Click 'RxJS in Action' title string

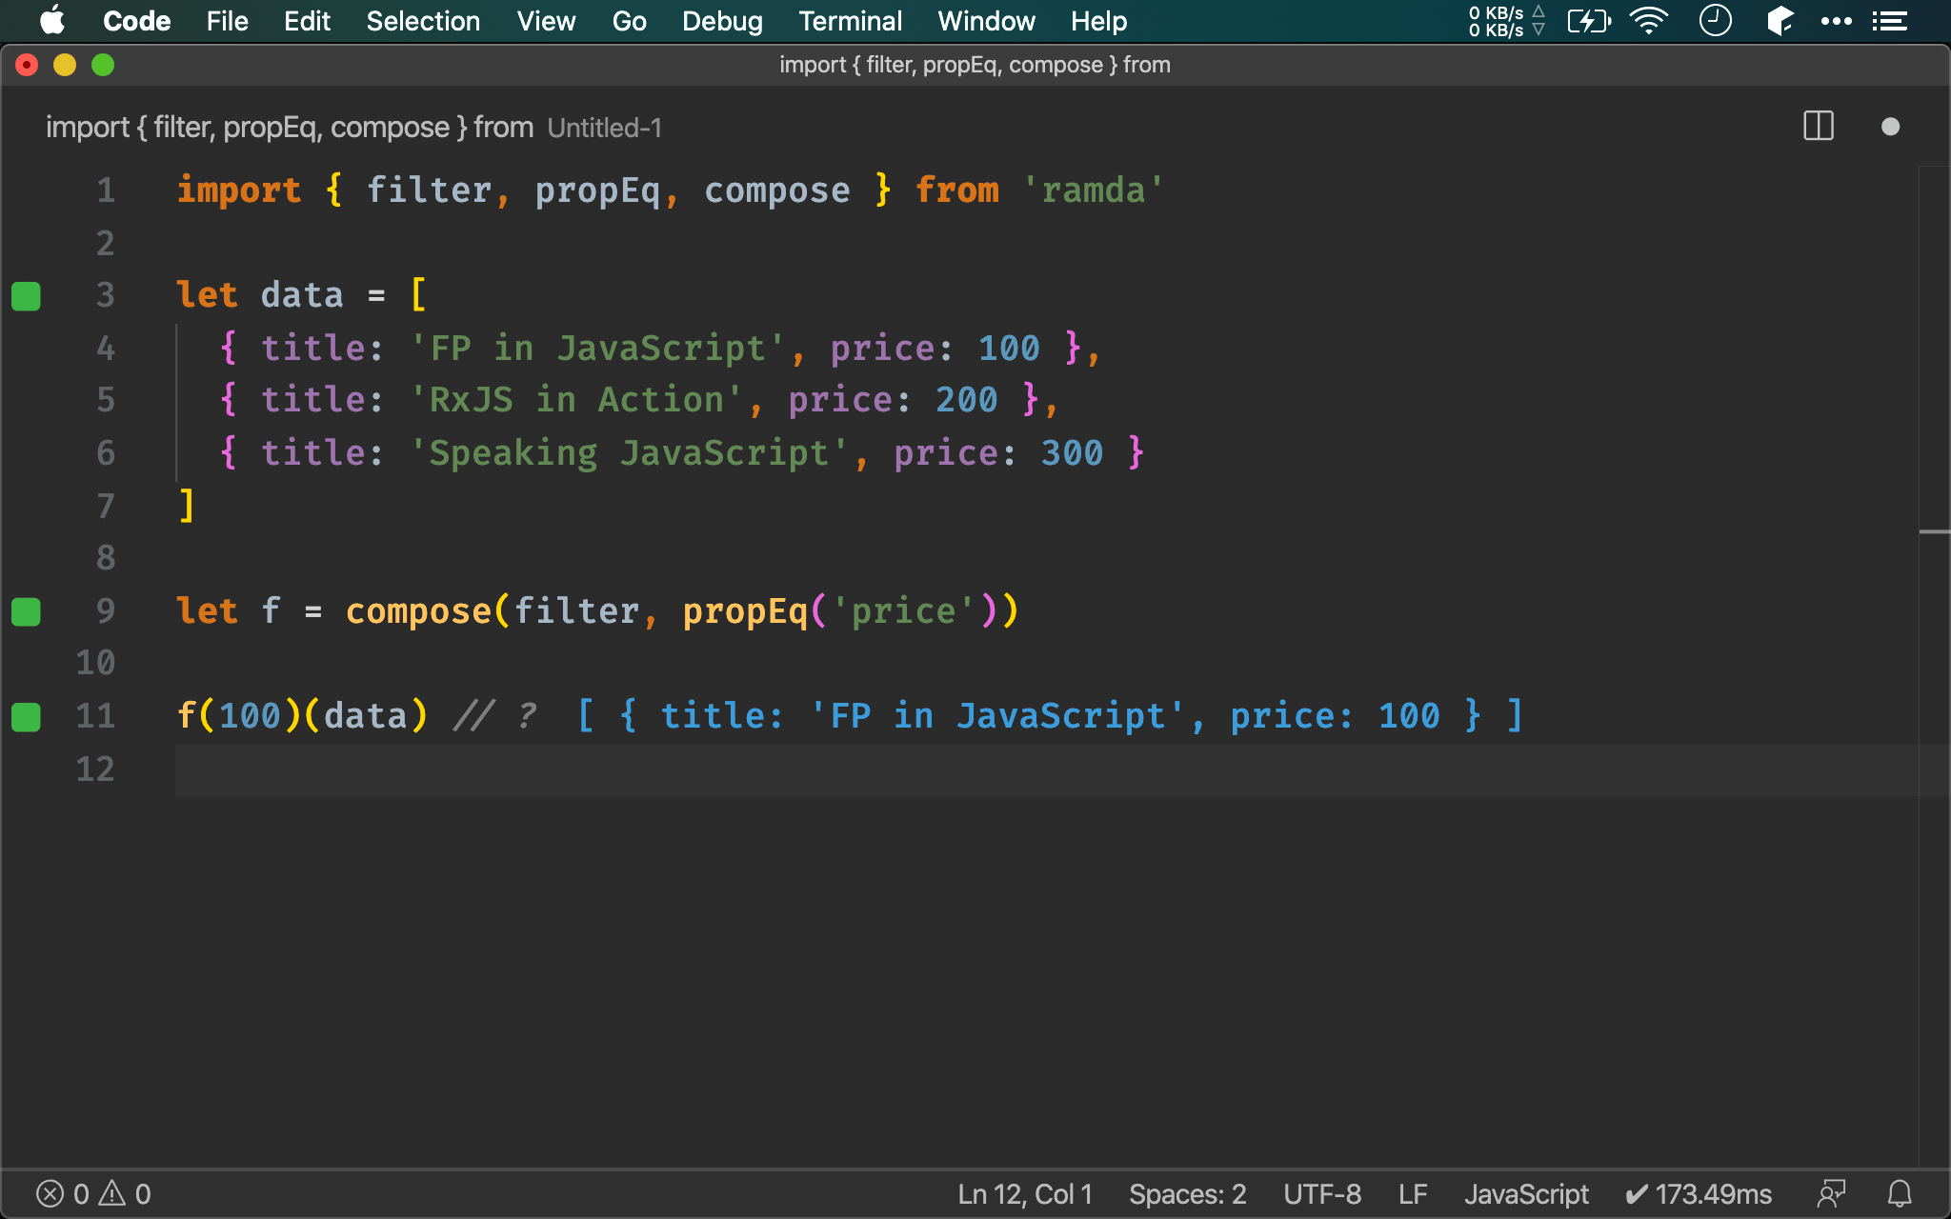[576, 400]
